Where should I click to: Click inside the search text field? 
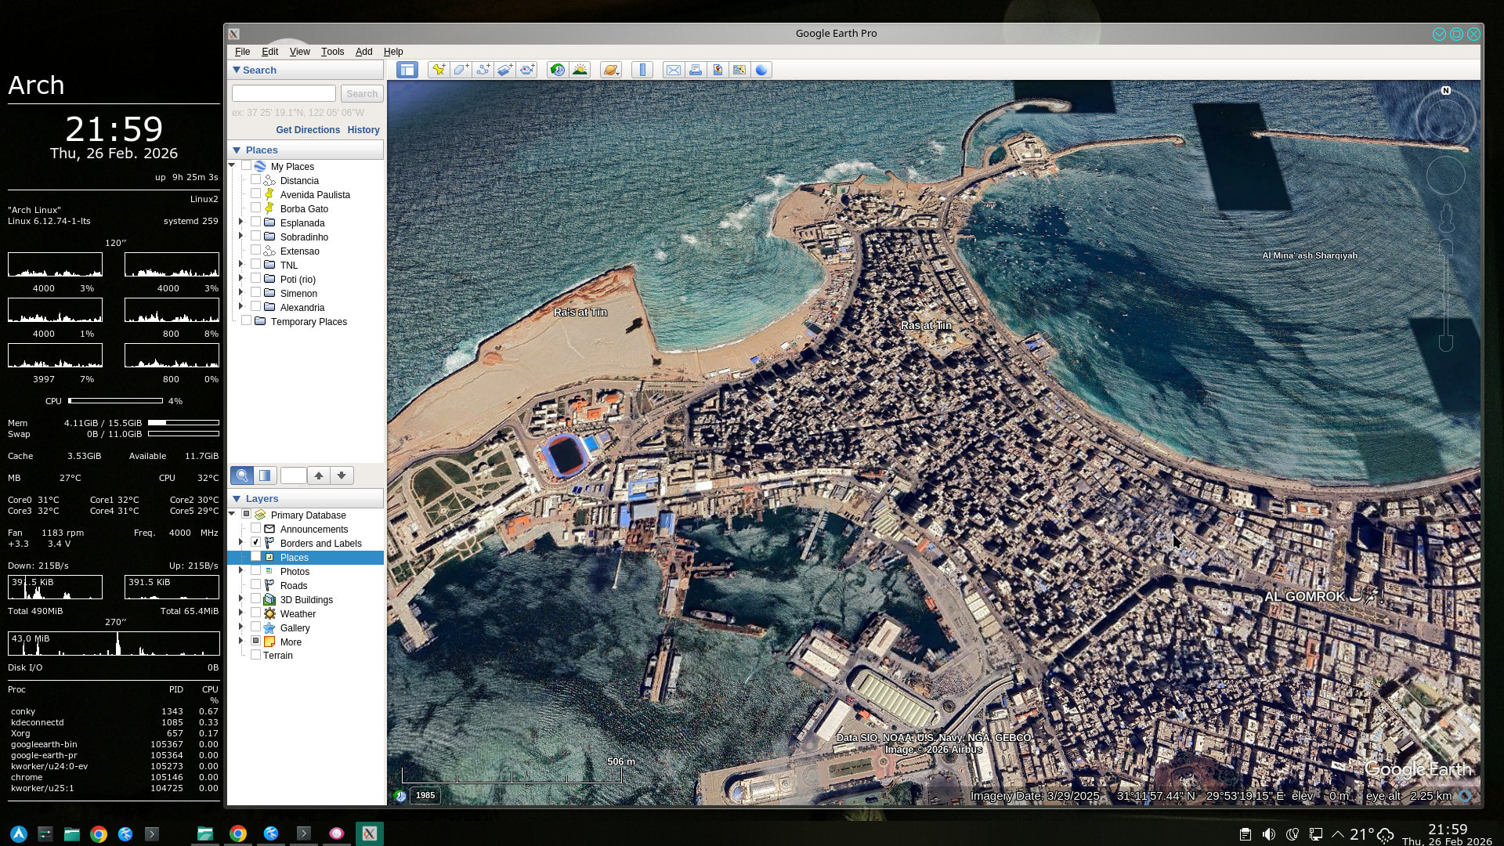(x=284, y=94)
